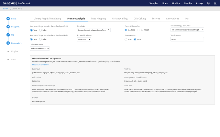The height and width of the screenshot is (137, 220).
Task: Open the Annotations tab
Action: tap(173, 18)
